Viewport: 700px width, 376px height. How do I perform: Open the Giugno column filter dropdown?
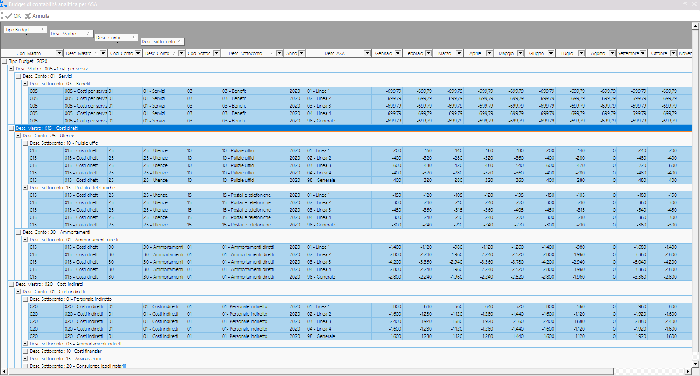(x=551, y=53)
